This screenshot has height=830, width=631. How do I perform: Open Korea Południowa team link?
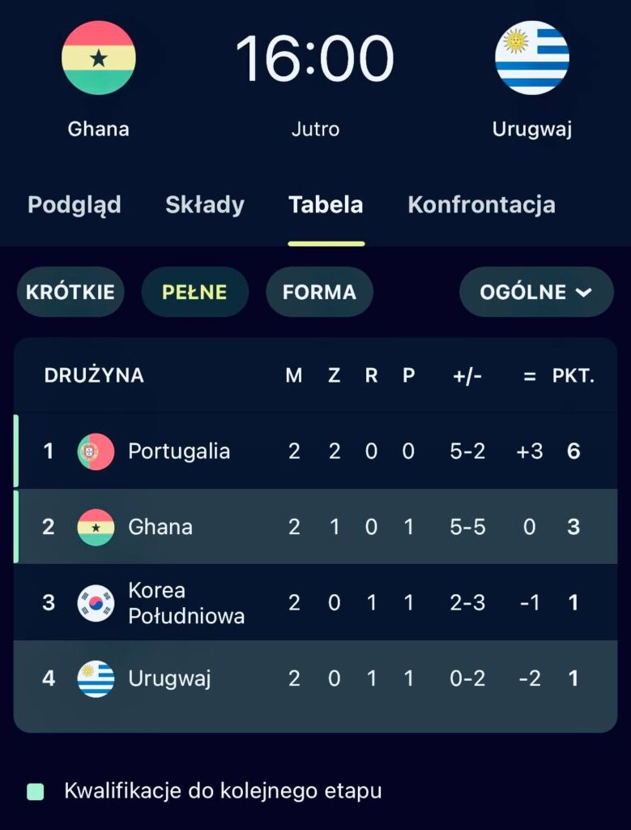pos(185,603)
